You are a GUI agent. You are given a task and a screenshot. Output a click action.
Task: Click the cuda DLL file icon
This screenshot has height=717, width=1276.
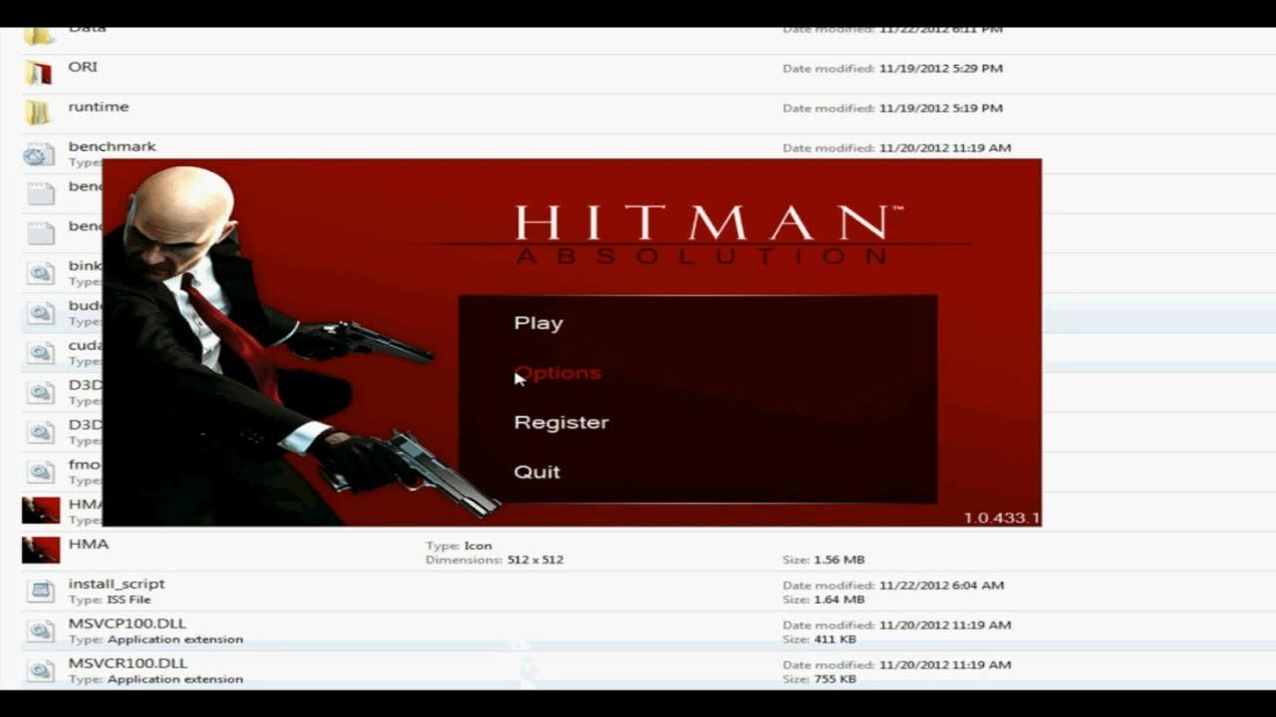coord(40,353)
